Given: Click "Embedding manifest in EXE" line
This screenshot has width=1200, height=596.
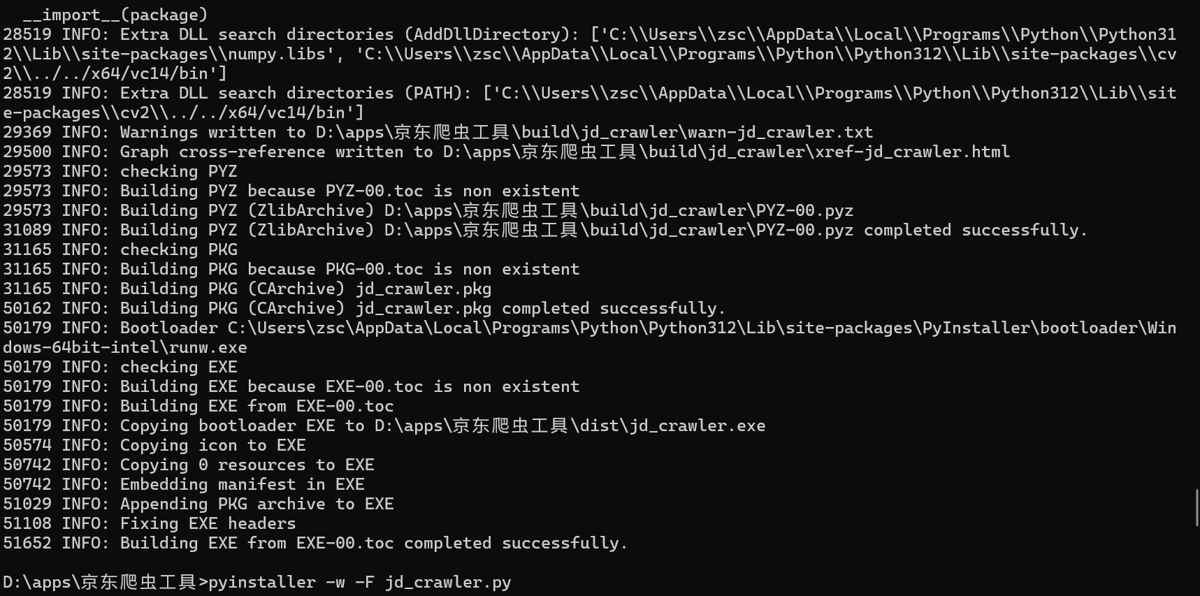Looking at the screenshot, I should [x=242, y=484].
